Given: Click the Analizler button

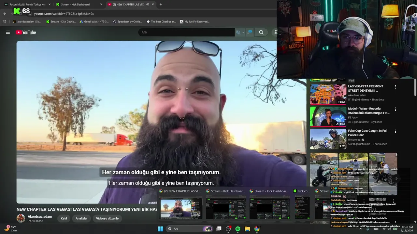Looking at the screenshot, I should [81, 218].
